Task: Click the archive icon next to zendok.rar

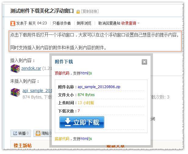Action: (15, 68)
